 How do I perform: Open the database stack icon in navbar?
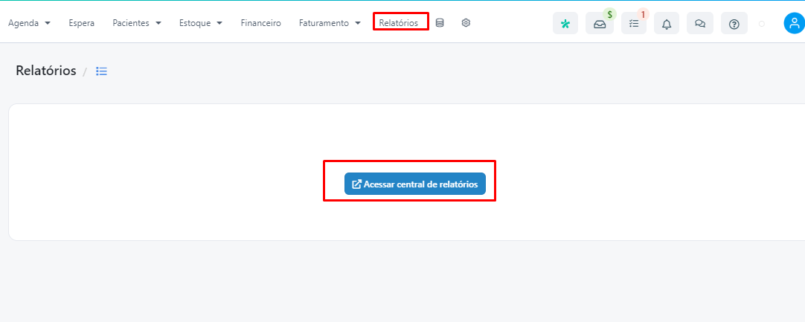pos(440,23)
